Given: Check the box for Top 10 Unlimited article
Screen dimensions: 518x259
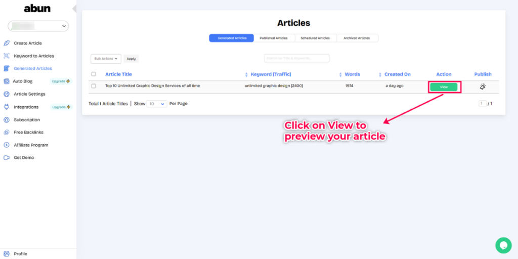Looking at the screenshot, I should click(94, 86).
